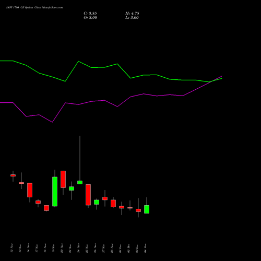
Task: Click the open value O: 3.00
Action: coord(90,18)
